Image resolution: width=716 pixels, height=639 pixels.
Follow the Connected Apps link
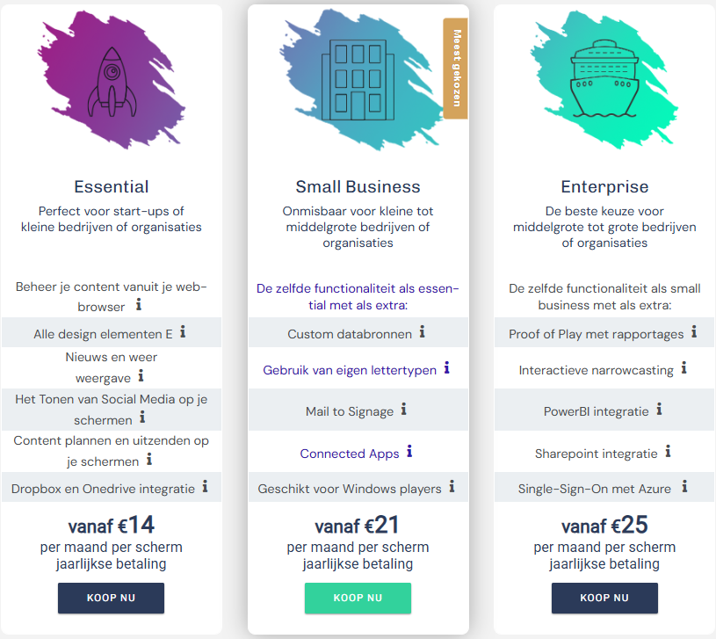(x=350, y=454)
